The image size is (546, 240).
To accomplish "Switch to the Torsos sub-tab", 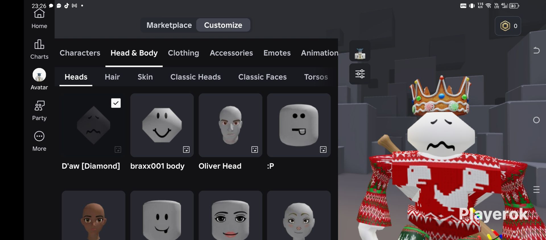I will 316,77.
